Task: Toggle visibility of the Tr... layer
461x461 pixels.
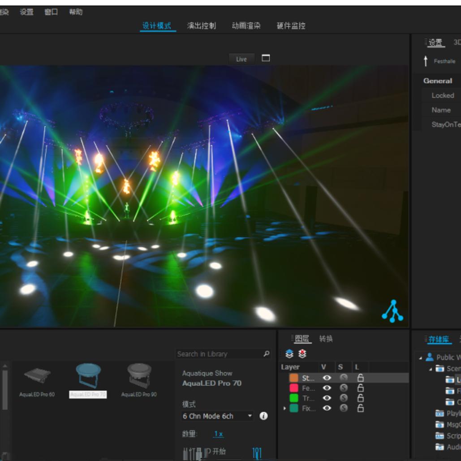Action: [x=327, y=398]
